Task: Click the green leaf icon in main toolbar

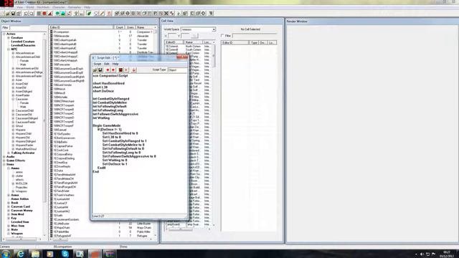Action: click(x=89, y=14)
